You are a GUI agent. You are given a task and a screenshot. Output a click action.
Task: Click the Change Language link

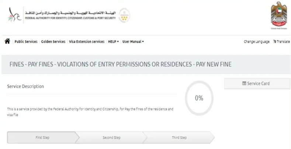(256, 42)
